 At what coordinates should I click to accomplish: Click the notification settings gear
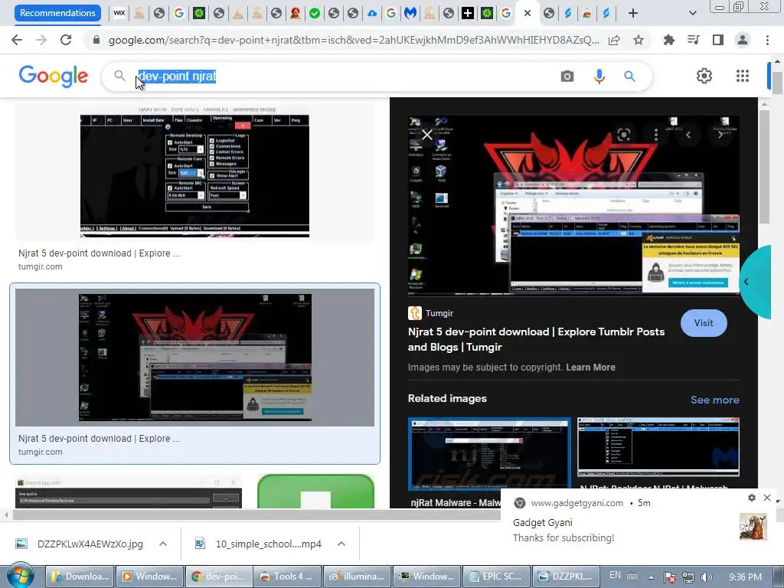coord(752,498)
